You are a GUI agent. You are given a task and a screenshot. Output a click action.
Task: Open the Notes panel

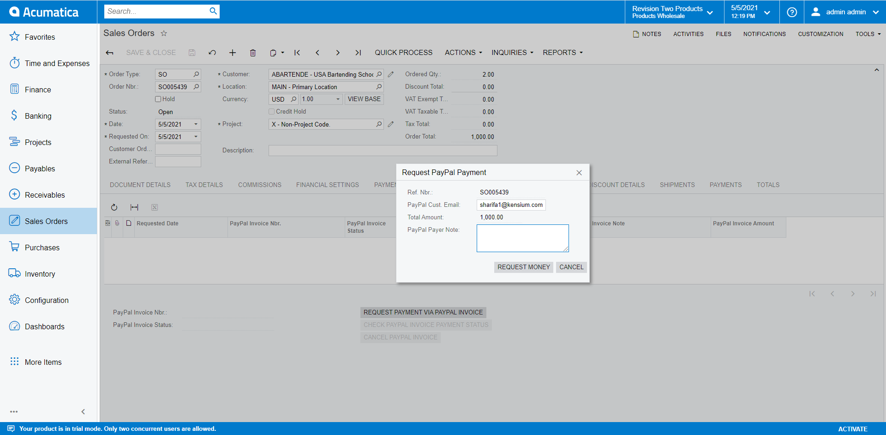tap(647, 34)
